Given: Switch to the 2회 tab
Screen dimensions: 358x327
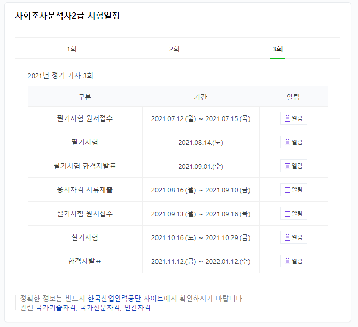Looking at the screenshot, I should (174, 49).
